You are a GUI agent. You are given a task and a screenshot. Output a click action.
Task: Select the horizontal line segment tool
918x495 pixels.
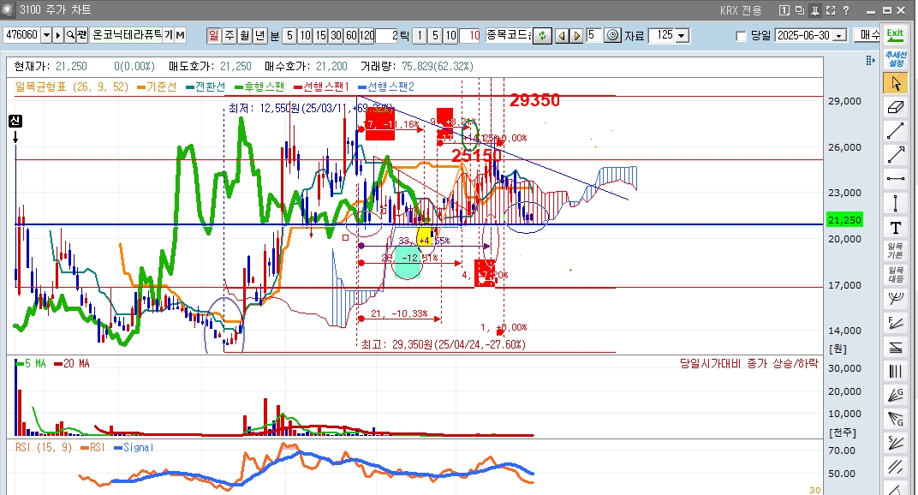pyautogui.click(x=895, y=179)
